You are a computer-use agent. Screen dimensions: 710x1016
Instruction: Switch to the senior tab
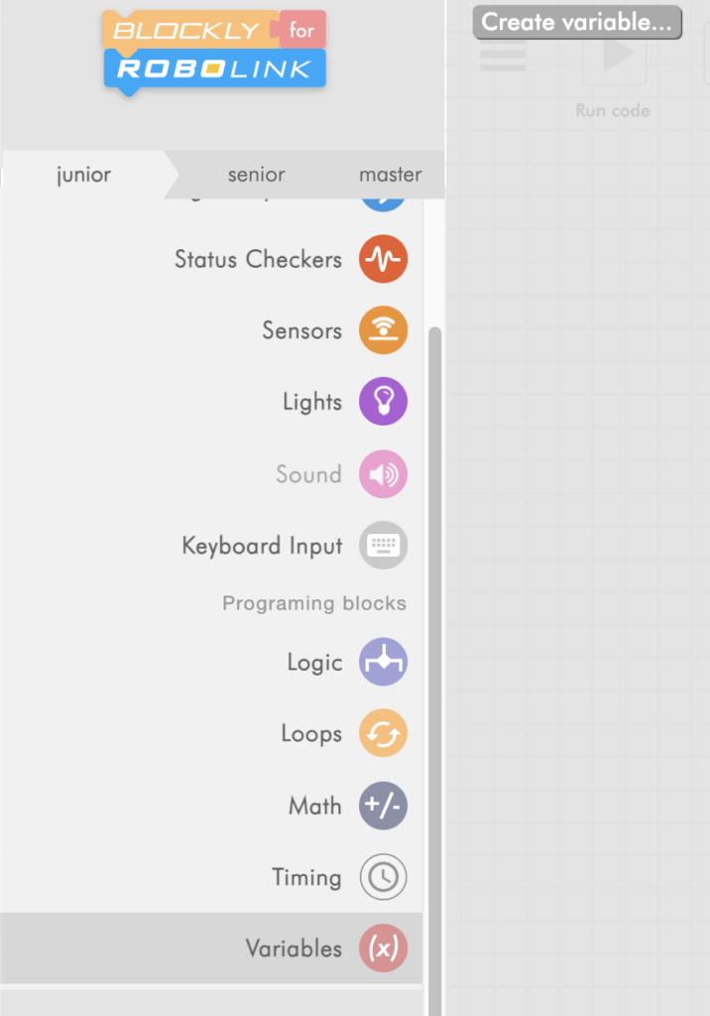click(256, 175)
